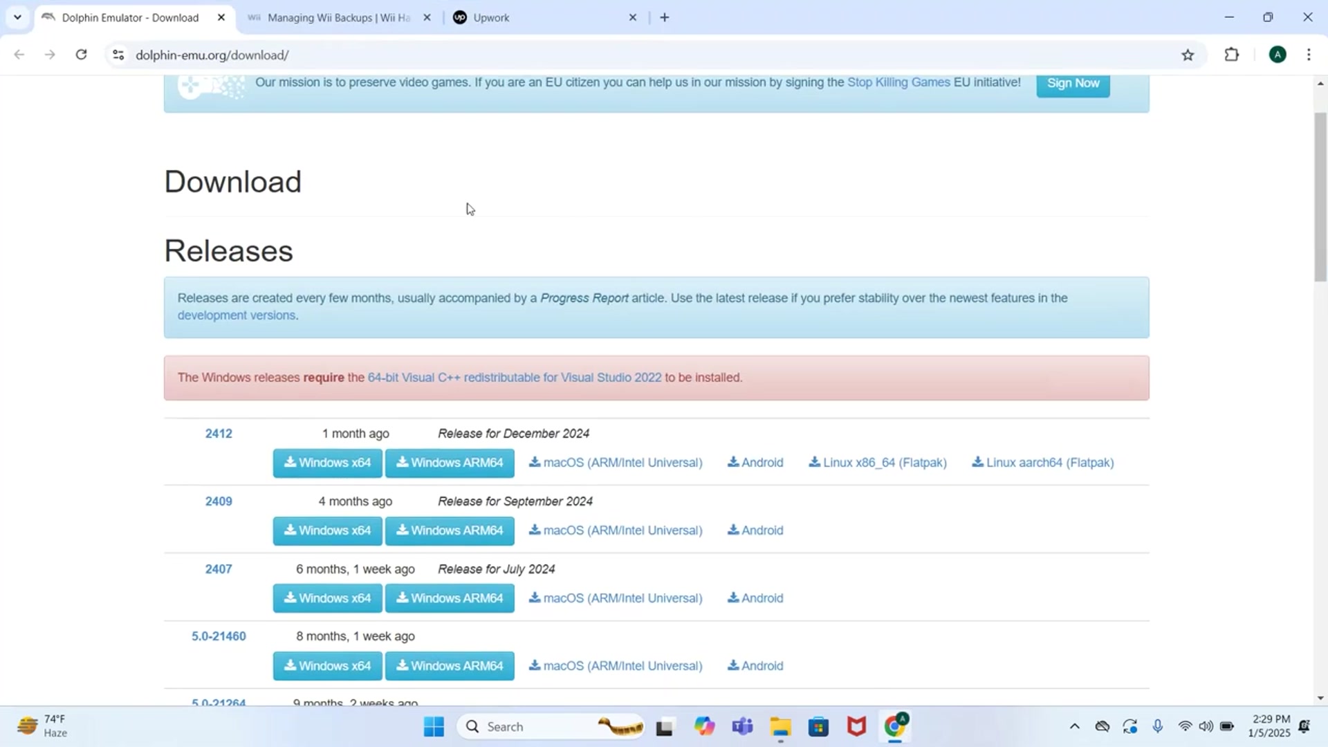Open volume control in system tray
Screen dimensions: 1328x747
[1206, 726]
